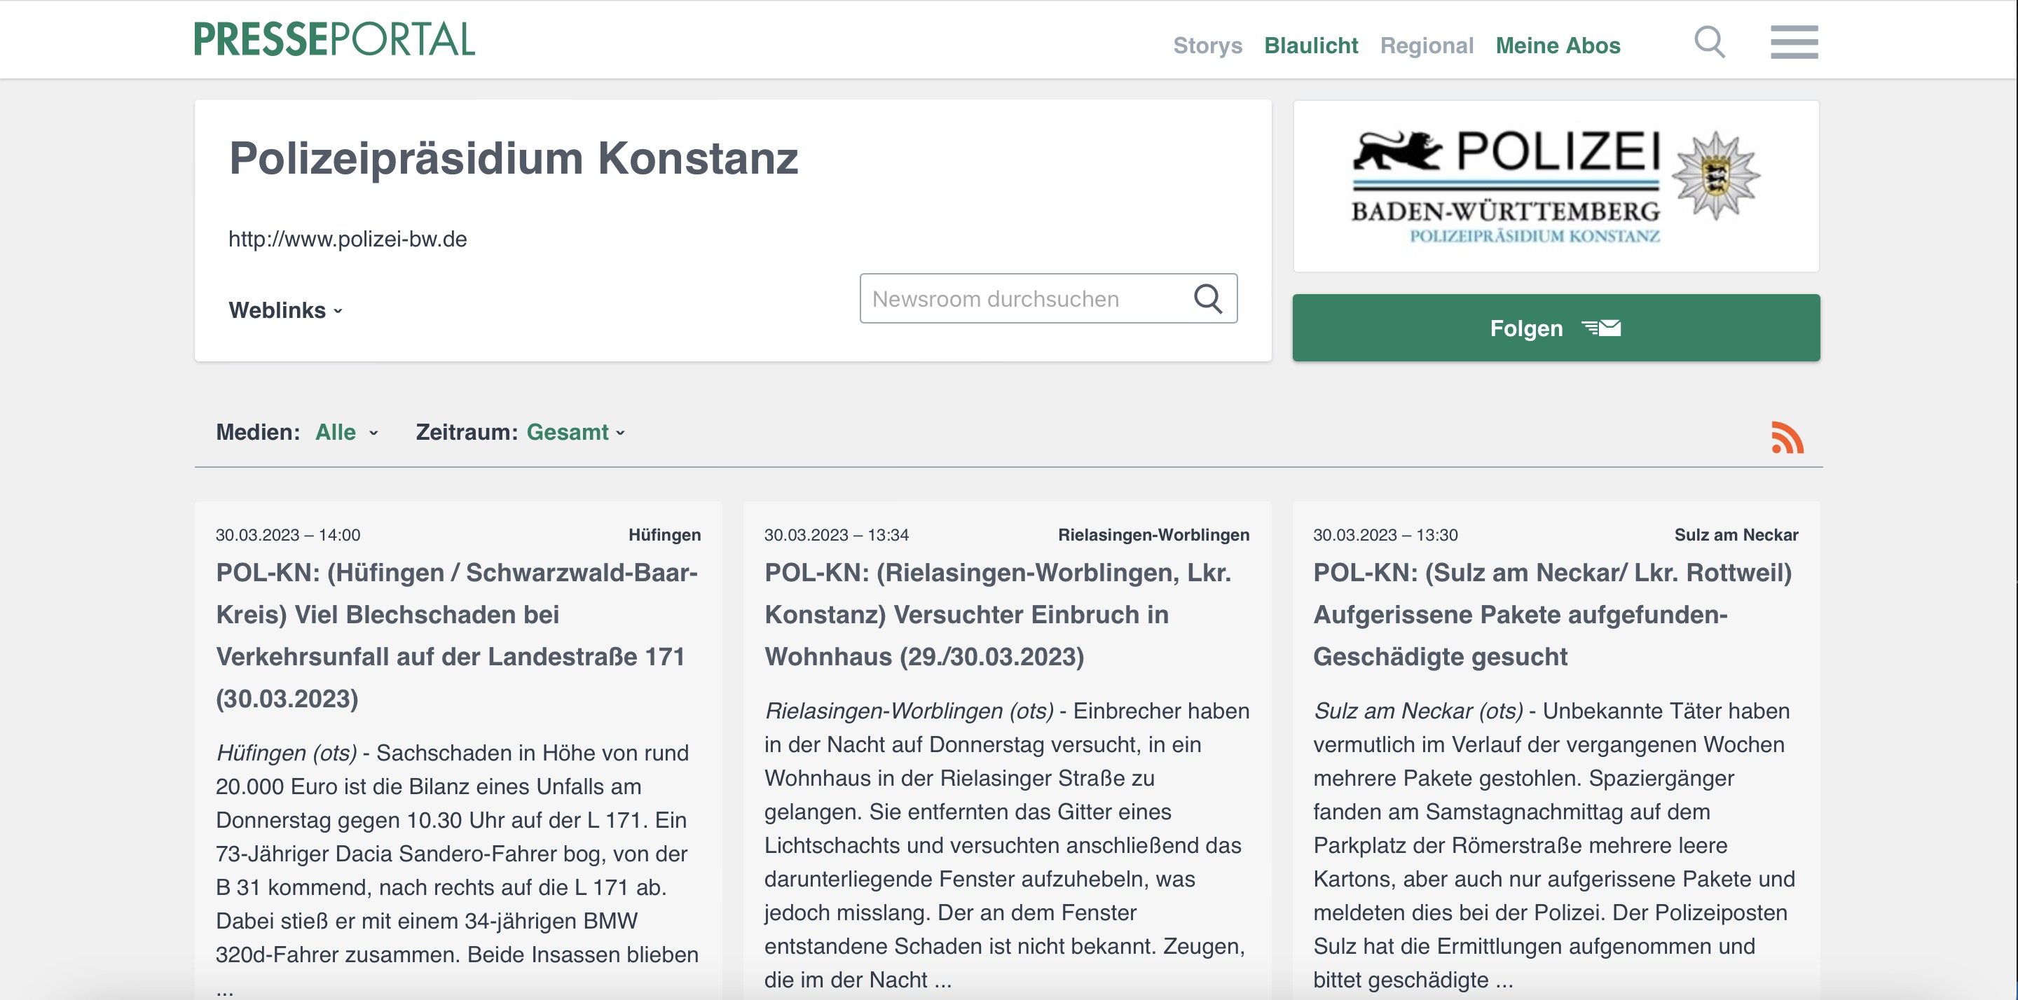Screen dimensions: 2018x1000
Task: Click the Polizei Baden-Württemberg logo
Action: pos(1555,186)
